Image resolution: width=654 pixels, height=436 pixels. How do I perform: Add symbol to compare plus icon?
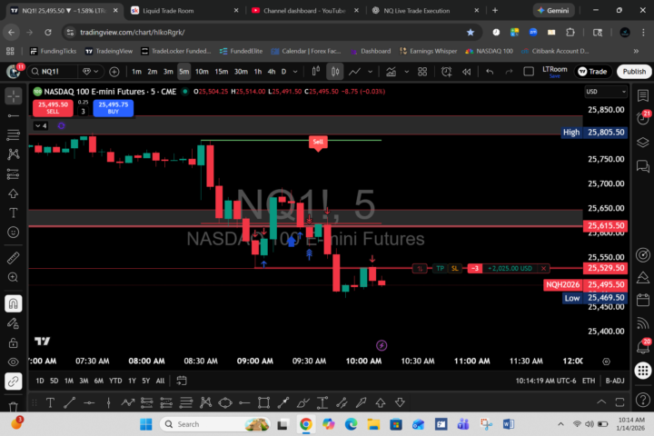[x=114, y=72]
